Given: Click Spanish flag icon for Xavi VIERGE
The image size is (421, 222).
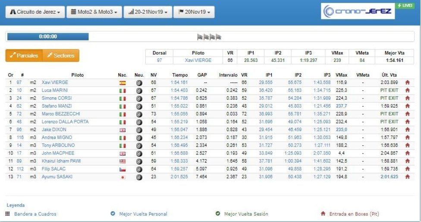Looking at the screenshot, I should 123,83.
